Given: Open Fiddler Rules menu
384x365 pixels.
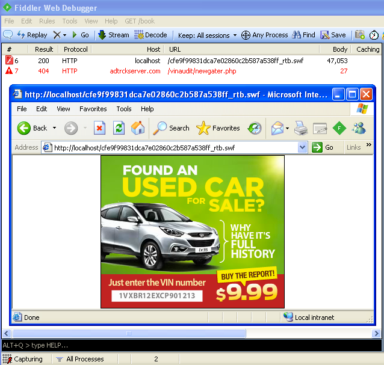Looking at the screenshot, I should (x=47, y=21).
